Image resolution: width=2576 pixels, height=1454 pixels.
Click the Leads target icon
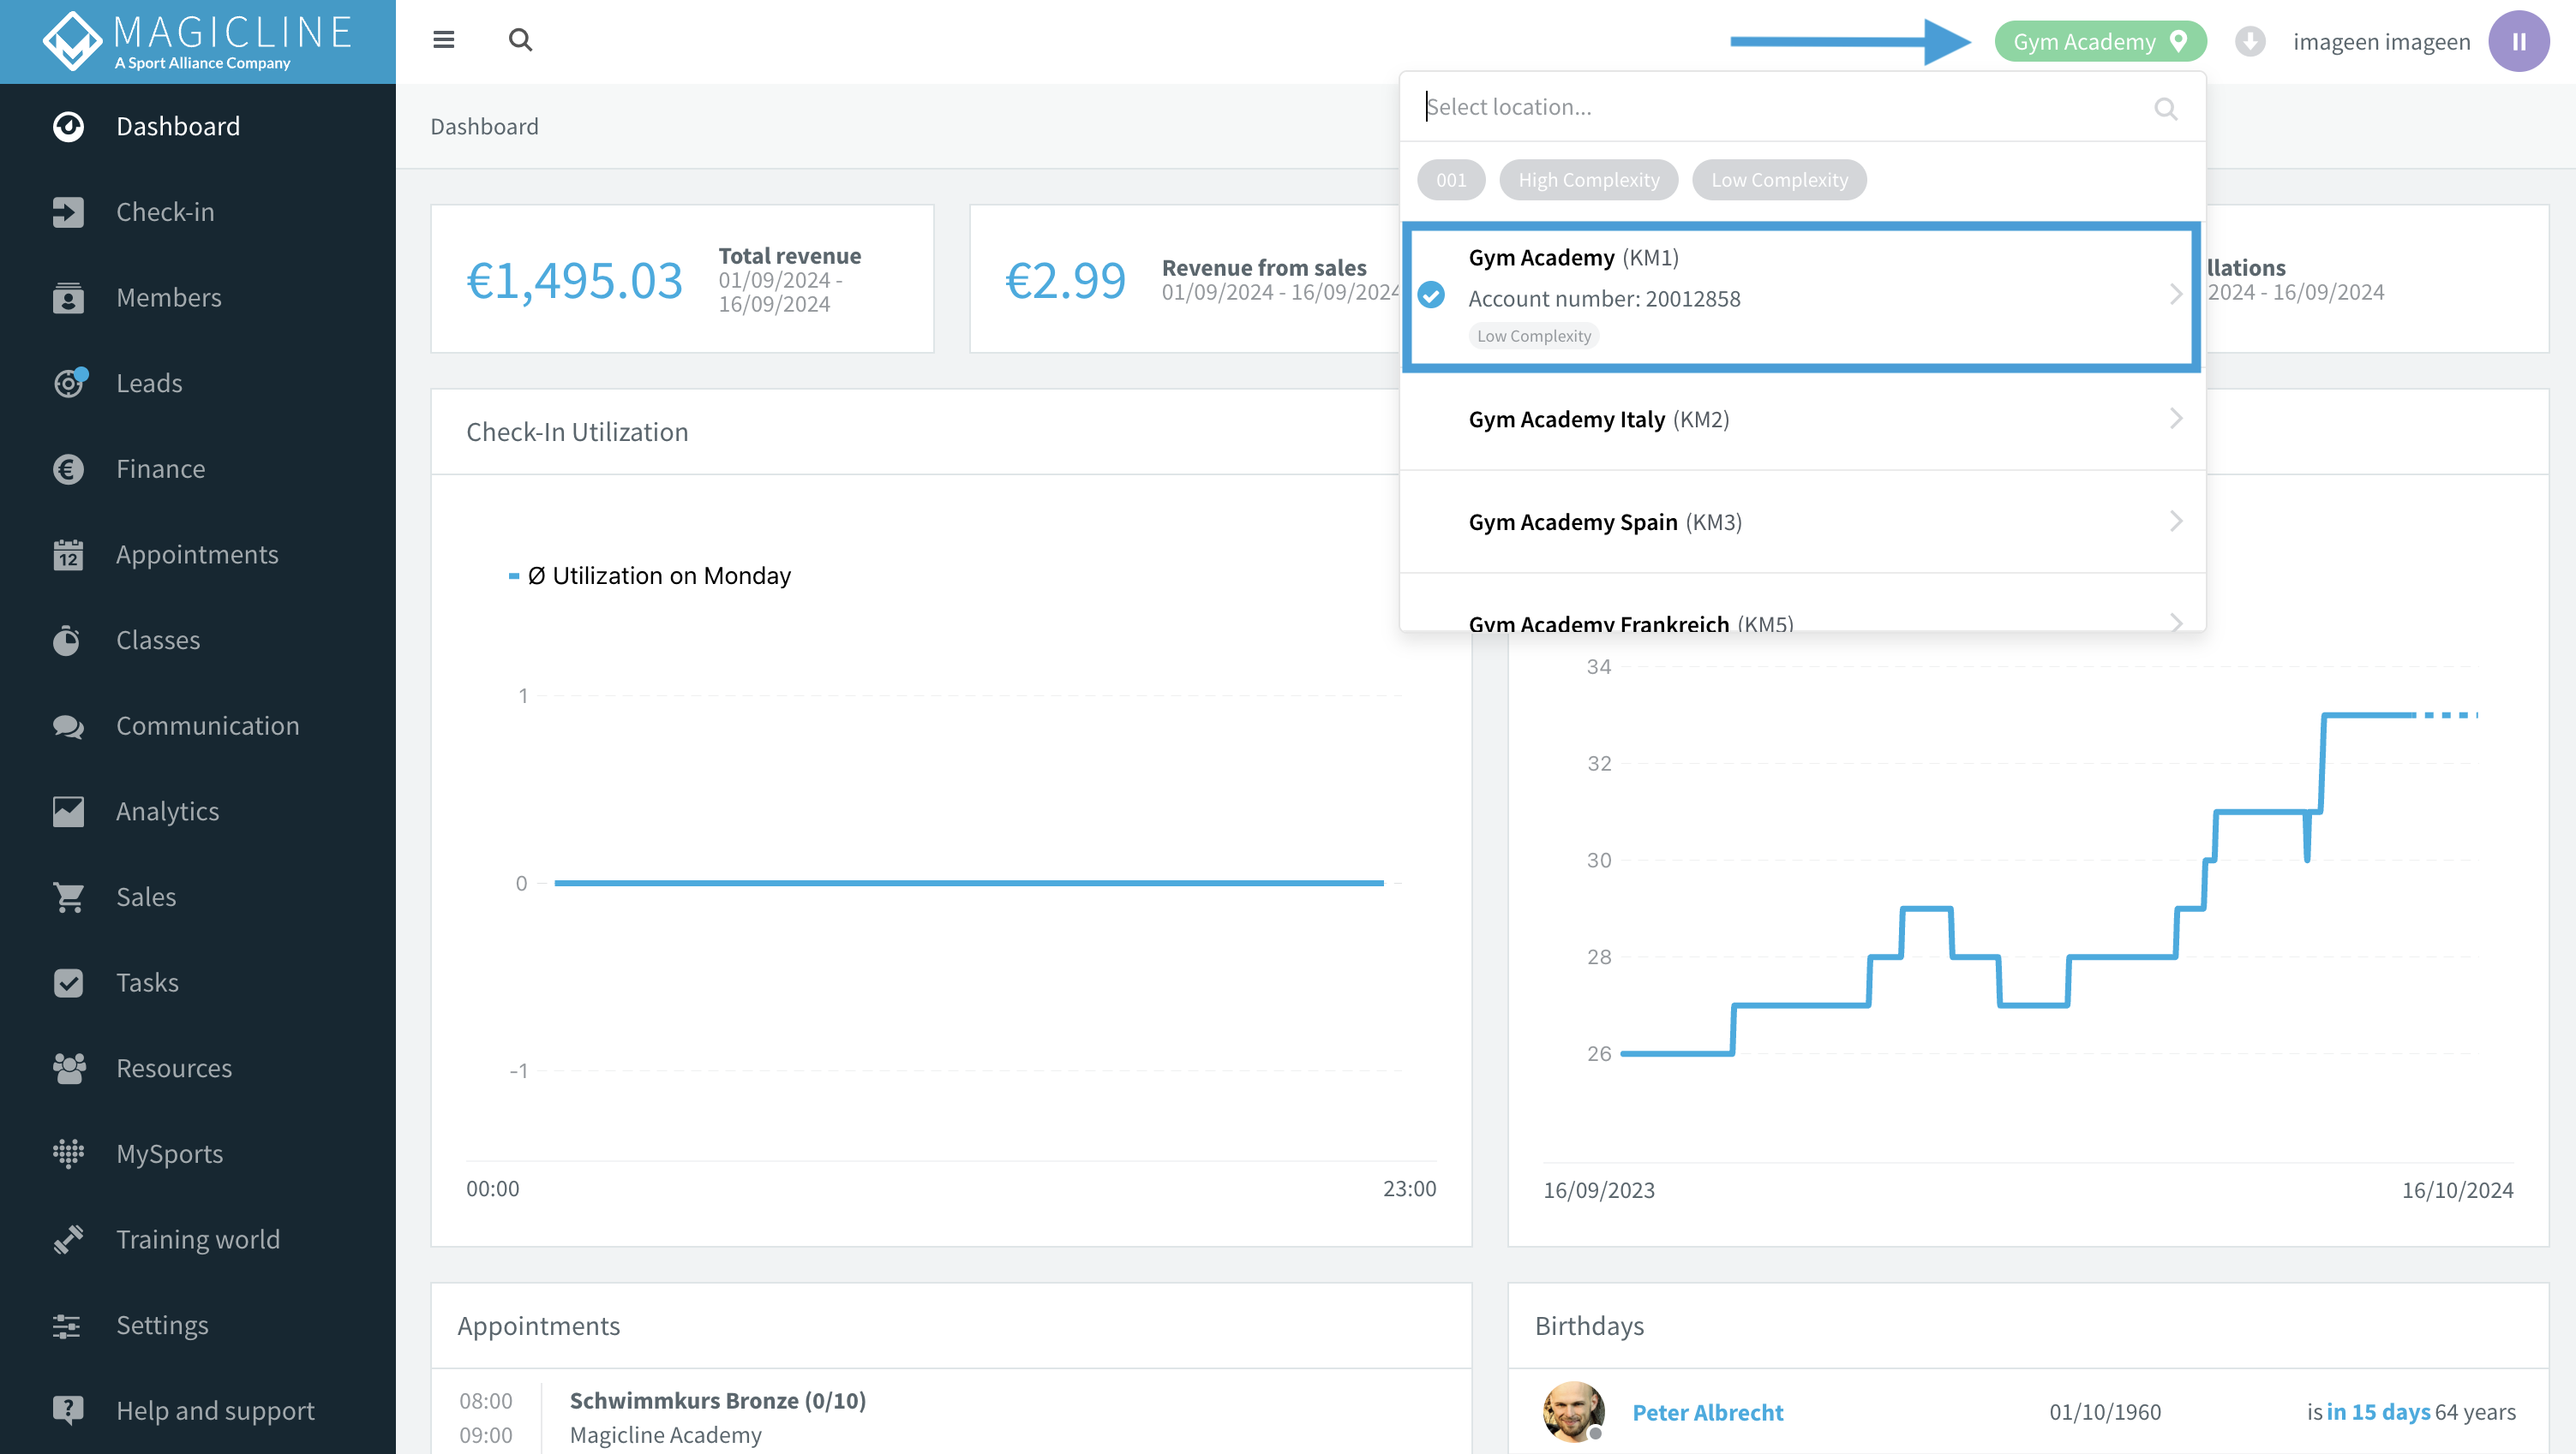tap(70, 383)
